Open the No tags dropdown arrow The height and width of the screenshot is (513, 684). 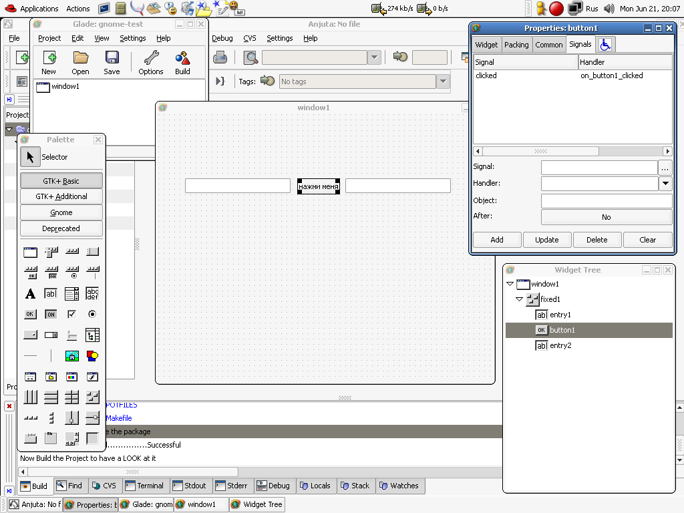(444, 81)
